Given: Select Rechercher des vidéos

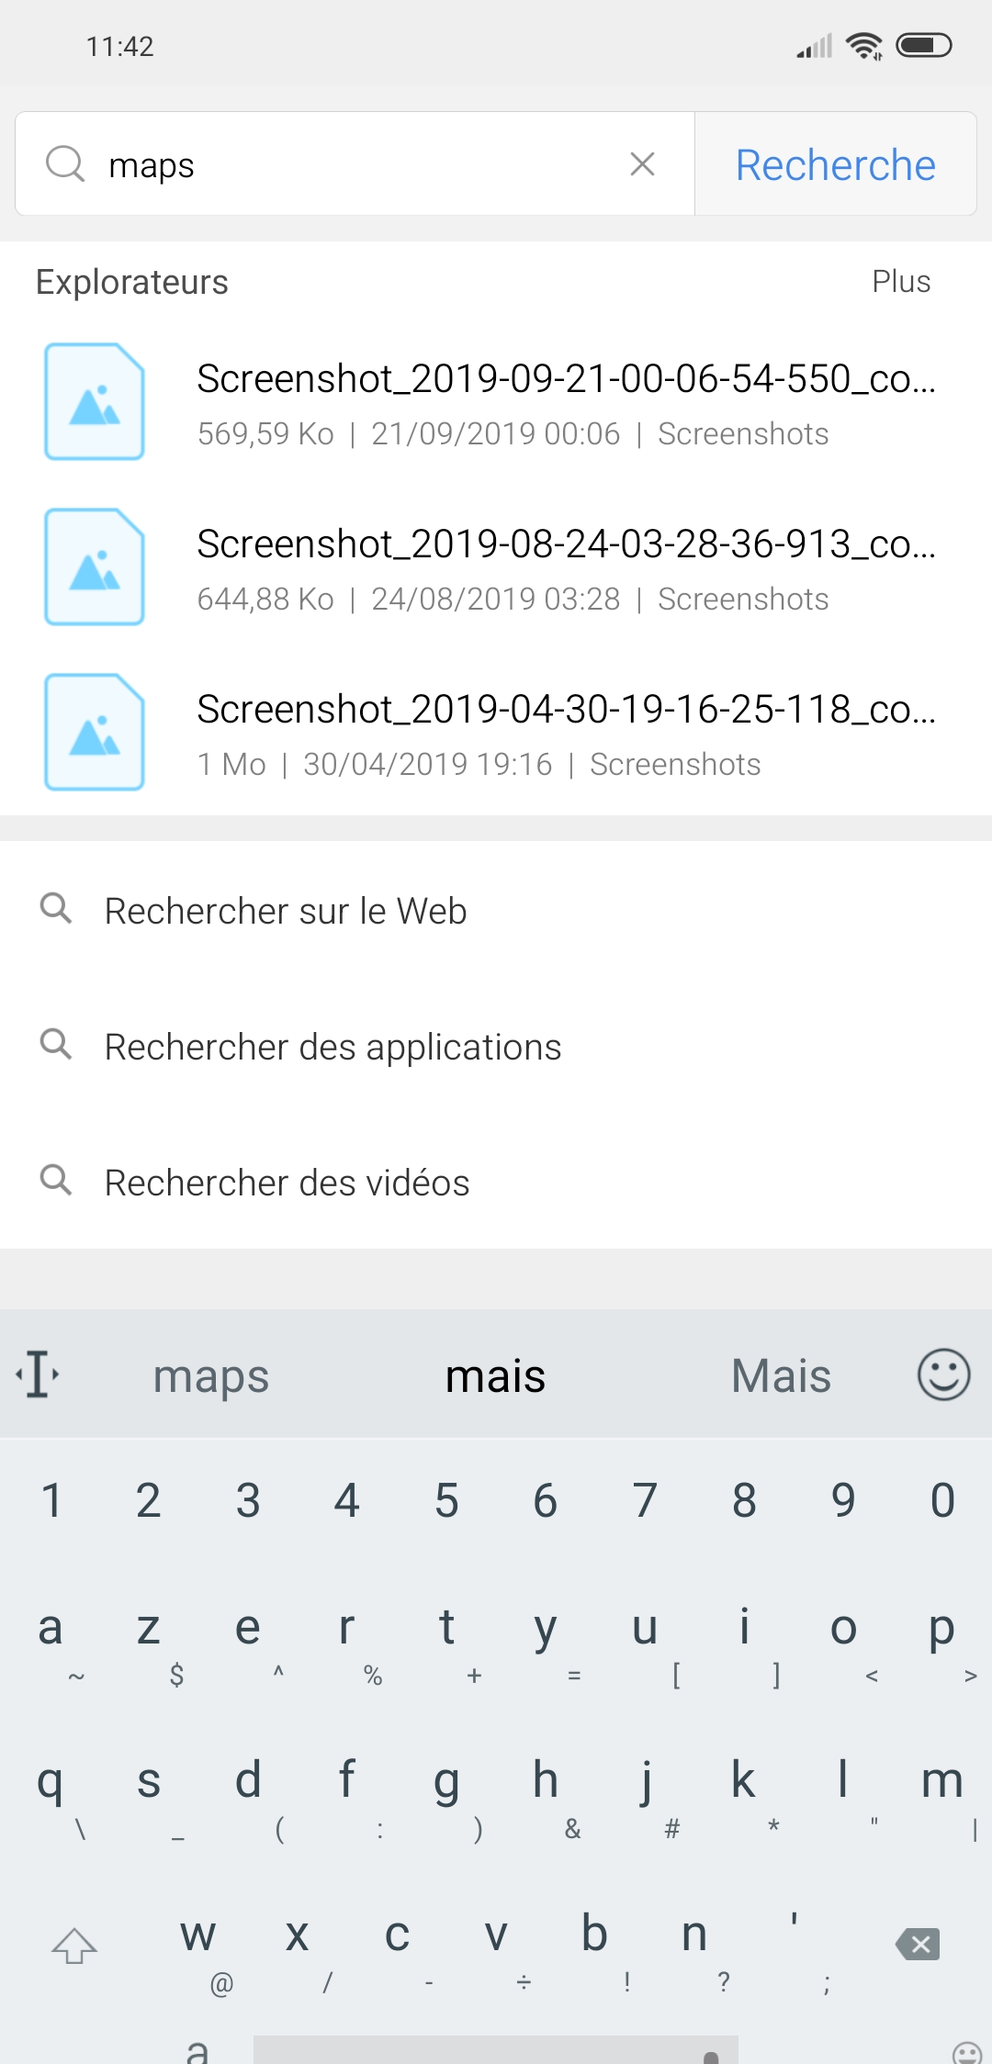Looking at the screenshot, I should [496, 1183].
